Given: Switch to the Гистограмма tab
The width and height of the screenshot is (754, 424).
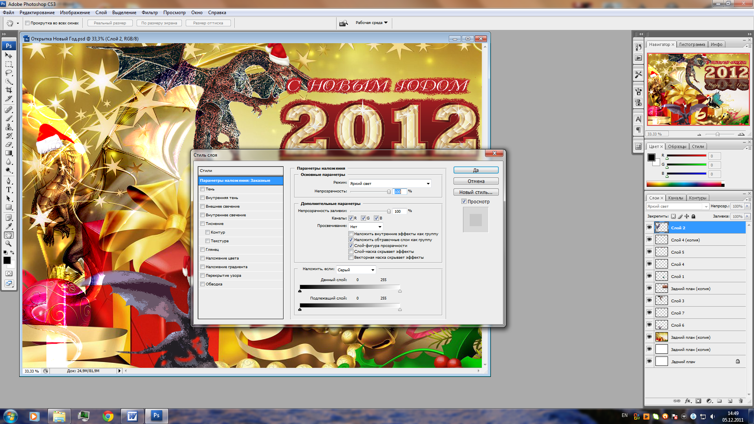Looking at the screenshot, I should [x=692, y=44].
